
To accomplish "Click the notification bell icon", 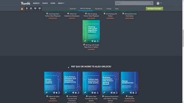I will pos(22,9).
